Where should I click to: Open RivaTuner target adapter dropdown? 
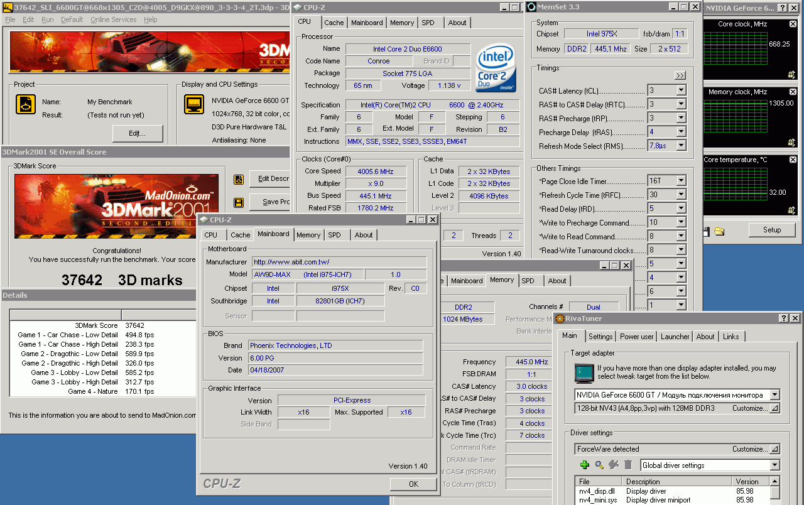(x=774, y=395)
